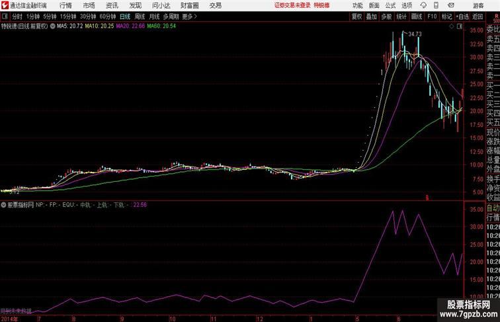Switch to 60分钟 period

point(108,17)
